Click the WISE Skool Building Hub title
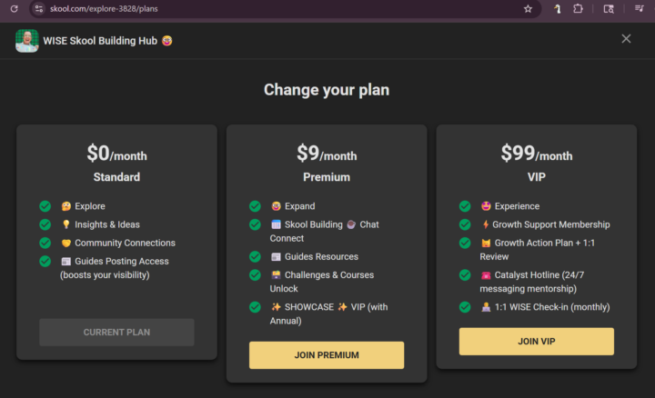Screen dimensions: 655x398 [100, 41]
